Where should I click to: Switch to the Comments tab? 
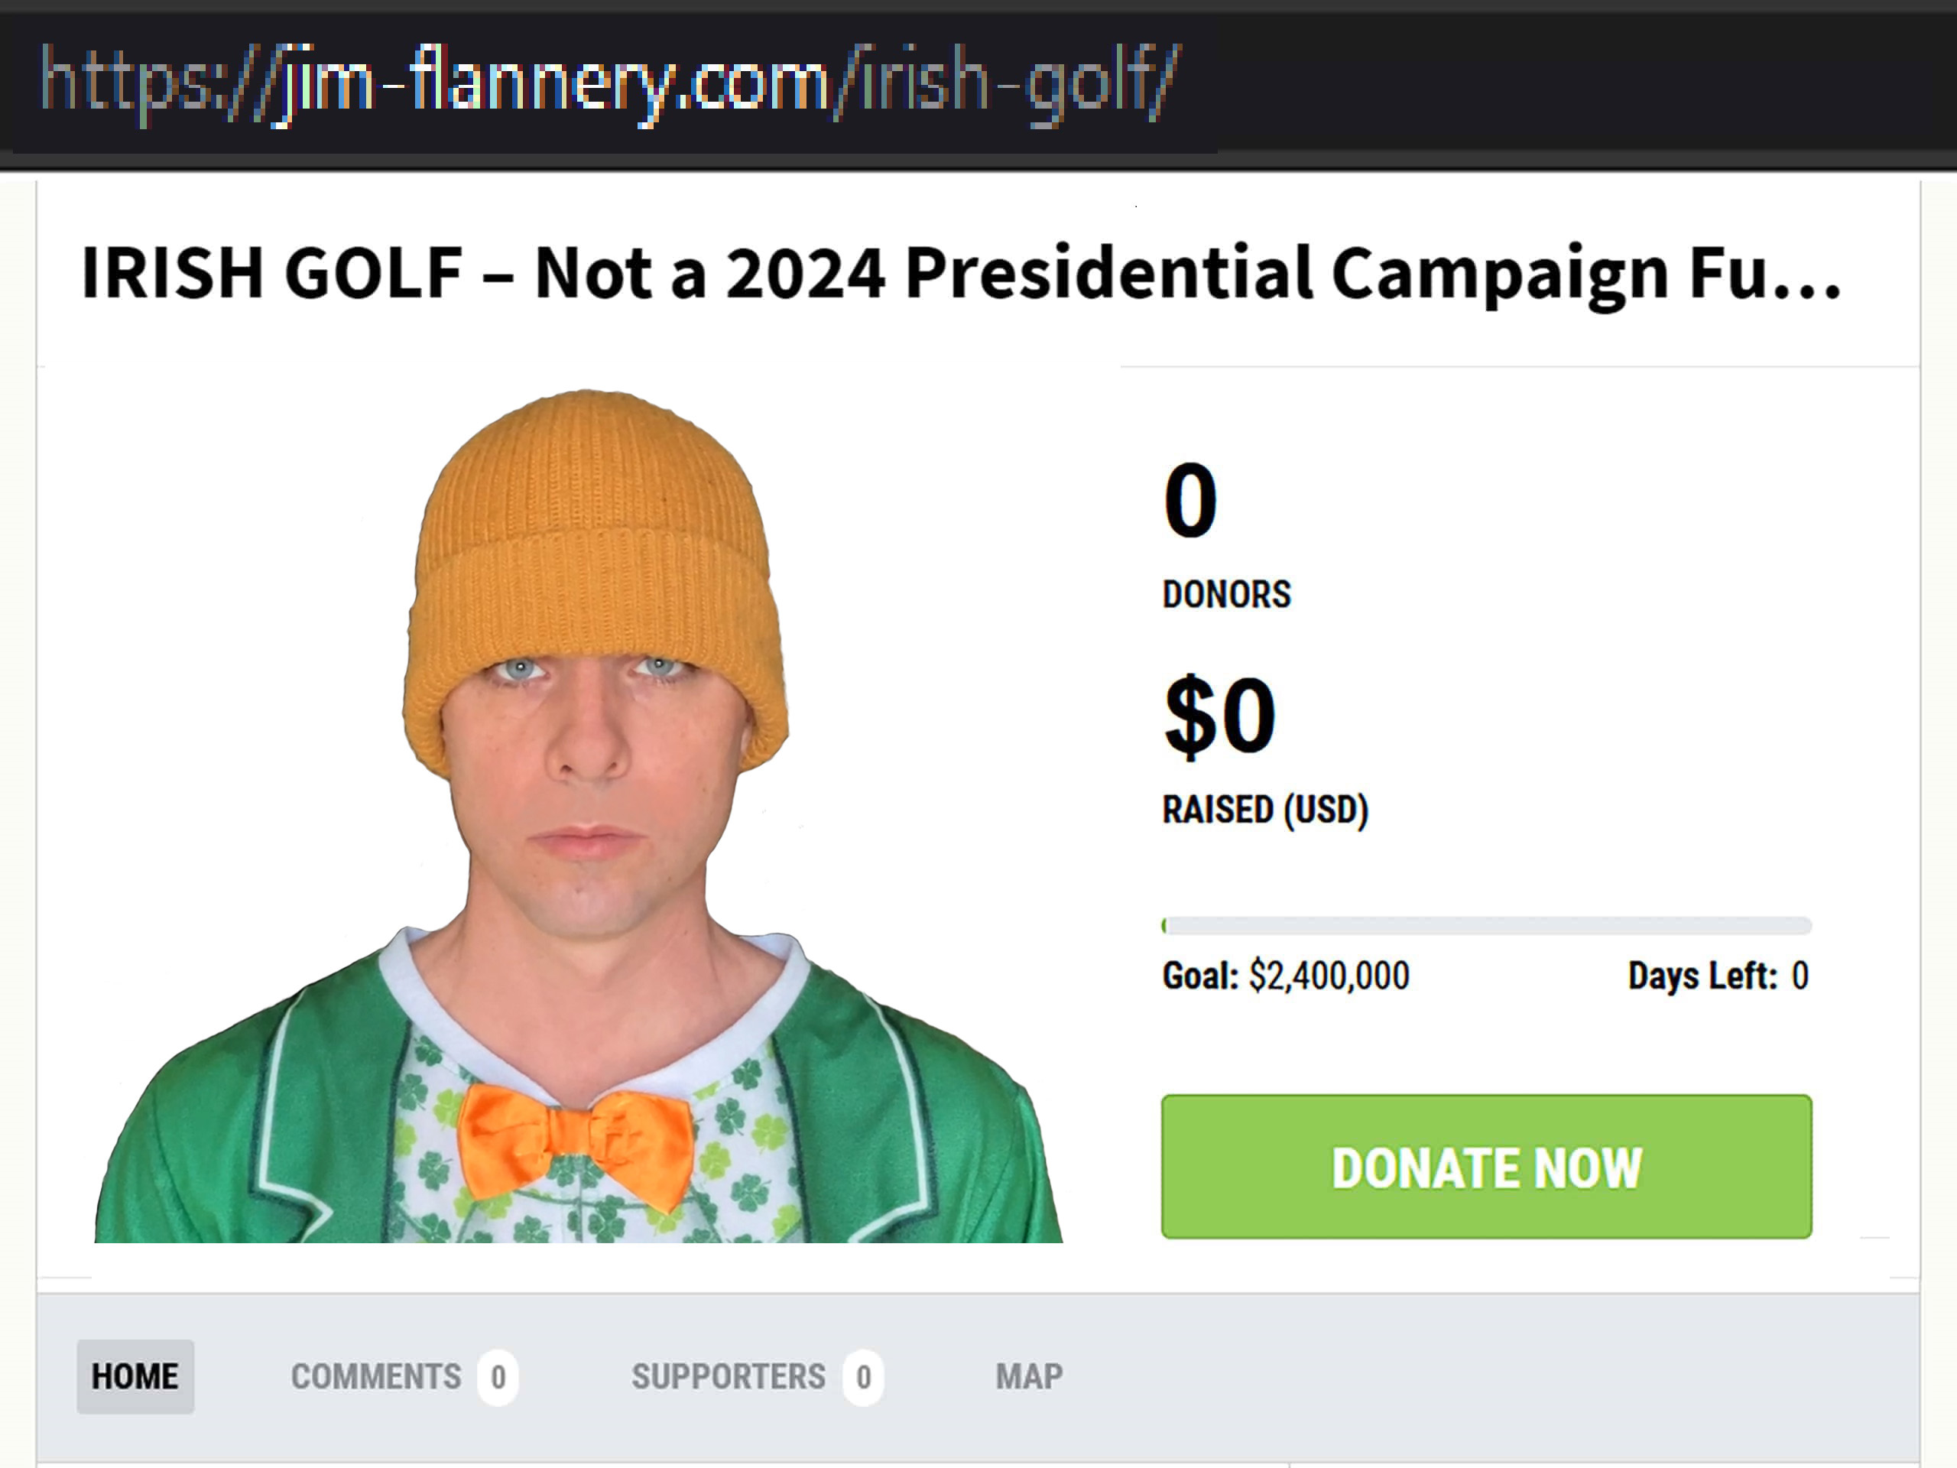[x=375, y=1377]
